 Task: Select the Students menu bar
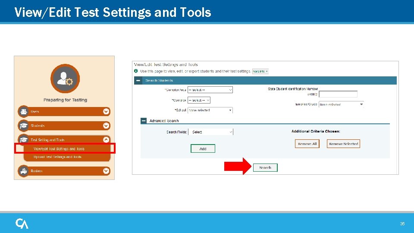[x=64, y=126]
